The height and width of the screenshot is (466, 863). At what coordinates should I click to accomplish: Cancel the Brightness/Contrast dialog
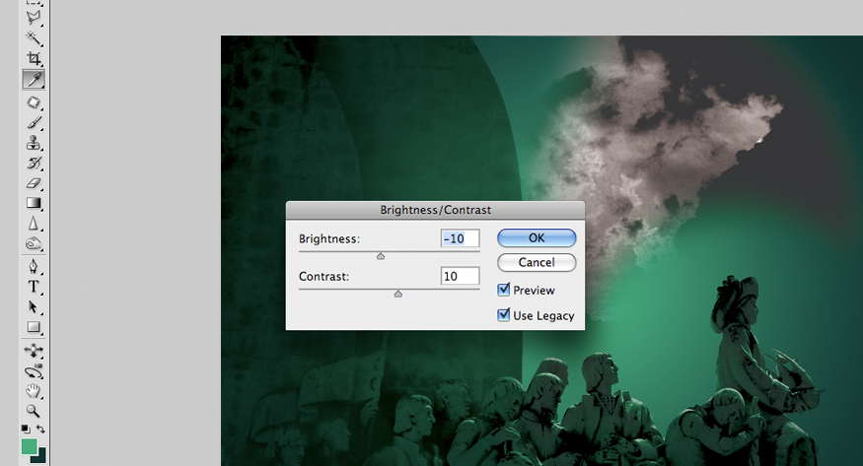[x=537, y=262]
